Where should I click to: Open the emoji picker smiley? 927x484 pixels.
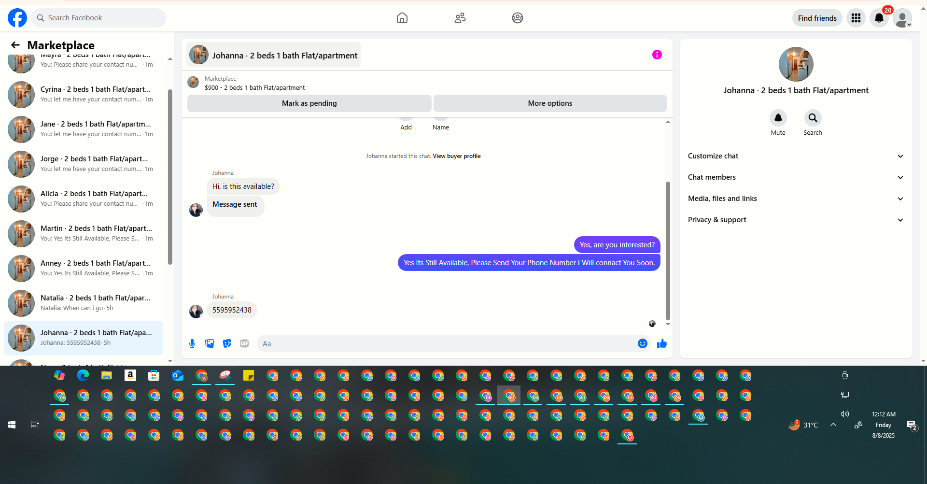pyautogui.click(x=643, y=343)
